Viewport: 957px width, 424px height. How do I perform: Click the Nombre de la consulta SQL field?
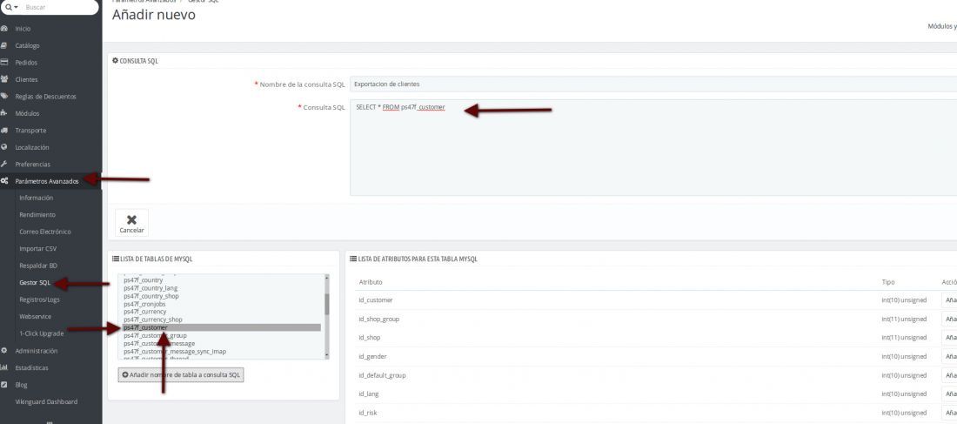pos(653,84)
